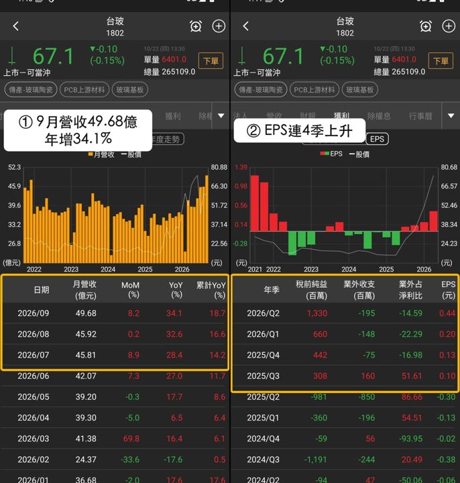Click the 2024/Q4 earnings row

pyautogui.click(x=345, y=439)
